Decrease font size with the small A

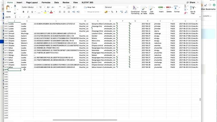coord(53,7)
